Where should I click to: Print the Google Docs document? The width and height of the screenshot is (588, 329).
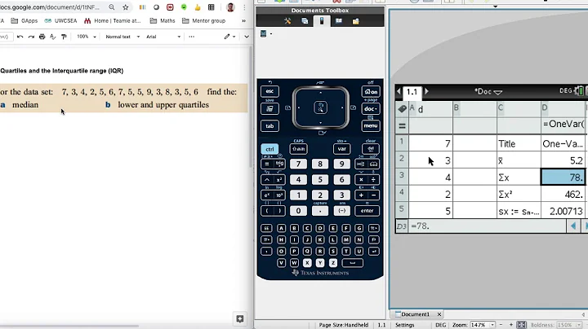pos(42,37)
